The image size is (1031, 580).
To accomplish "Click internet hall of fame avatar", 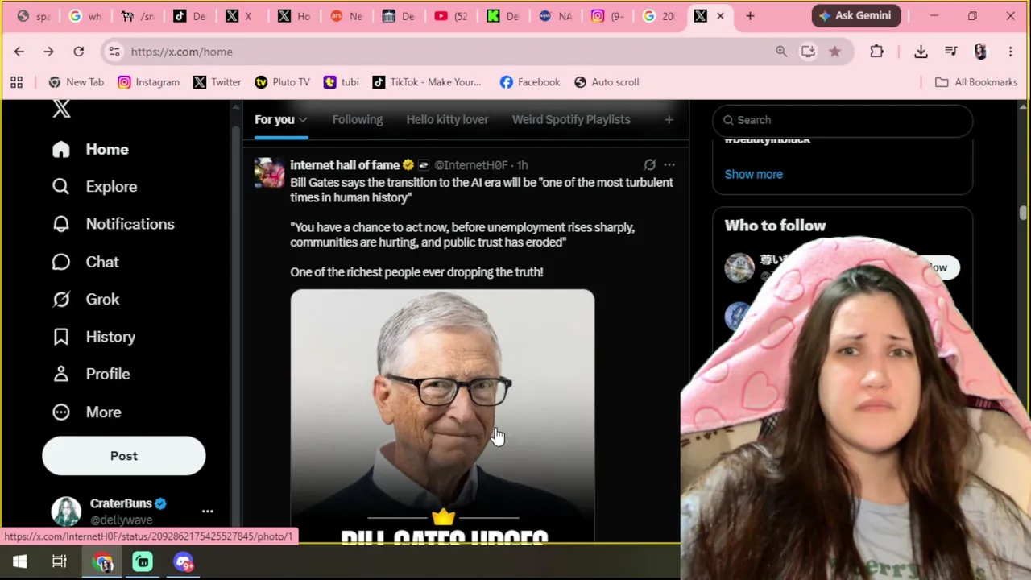I will coord(270,173).
